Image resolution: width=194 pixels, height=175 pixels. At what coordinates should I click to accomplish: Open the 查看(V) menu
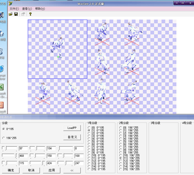tap(27, 9)
